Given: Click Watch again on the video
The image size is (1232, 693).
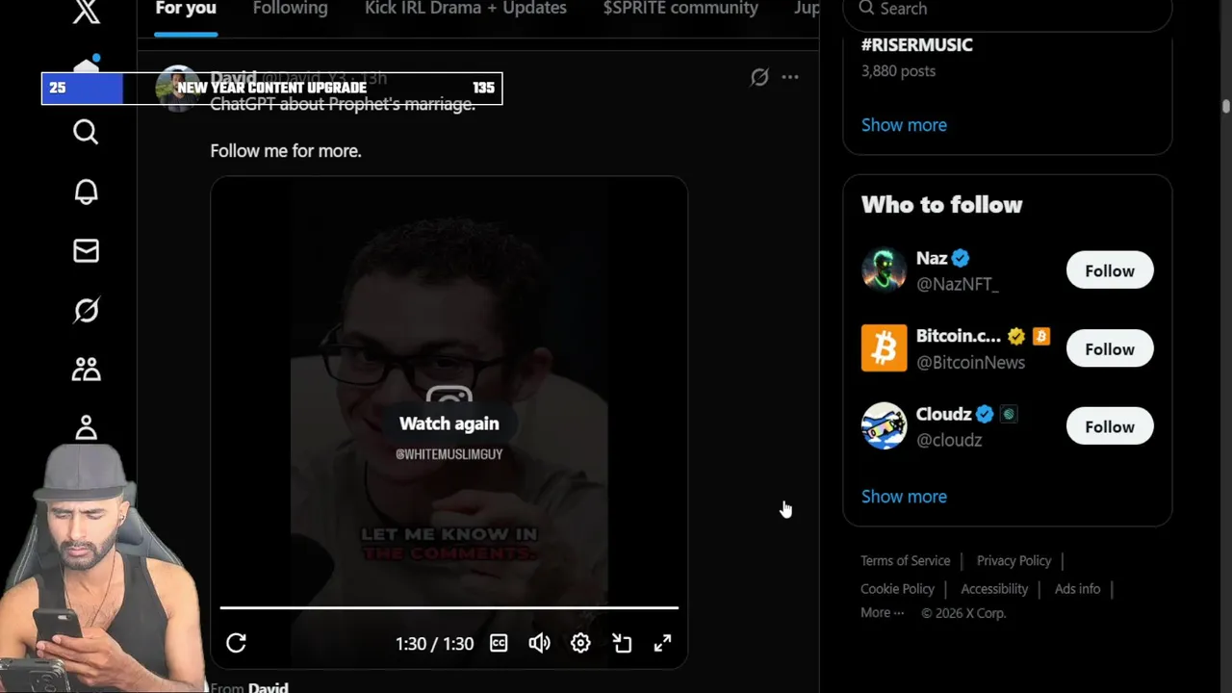Looking at the screenshot, I should click(x=449, y=423).
